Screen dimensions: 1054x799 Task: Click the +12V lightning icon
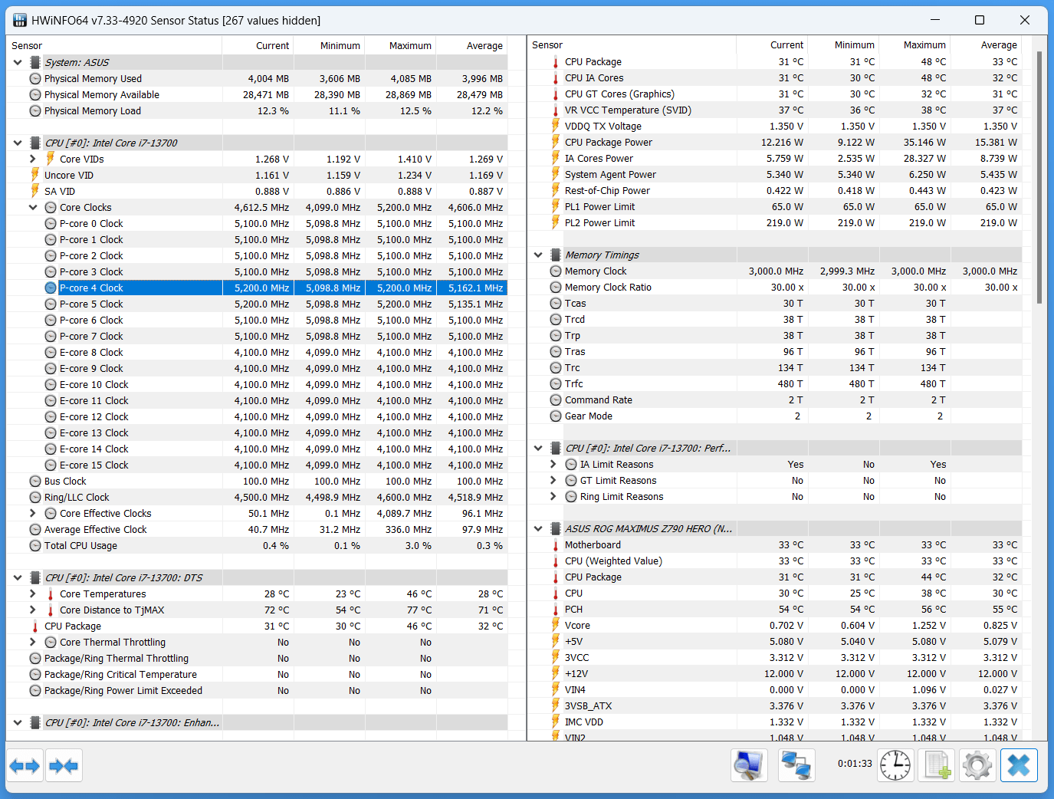[x=556, y=673]
